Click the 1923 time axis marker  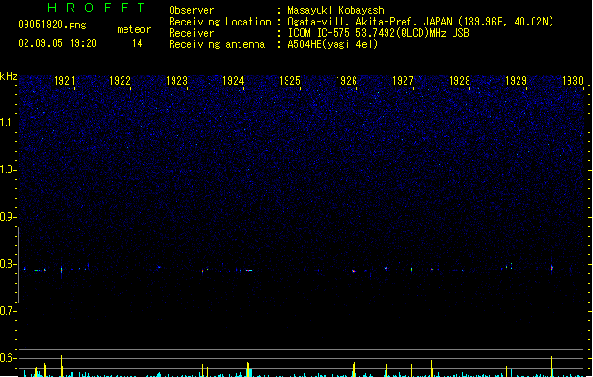[x=176, y=81]
